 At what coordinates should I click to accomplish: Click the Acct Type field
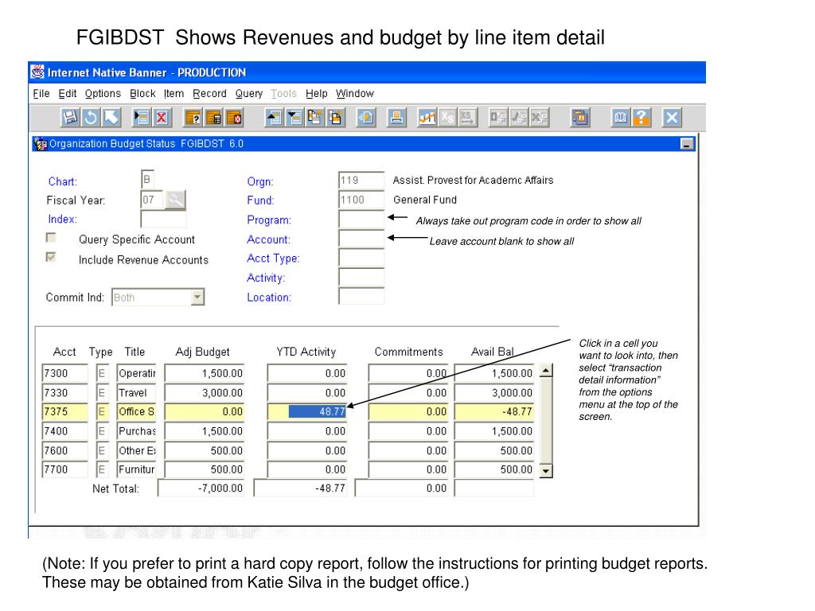(361, 258)
